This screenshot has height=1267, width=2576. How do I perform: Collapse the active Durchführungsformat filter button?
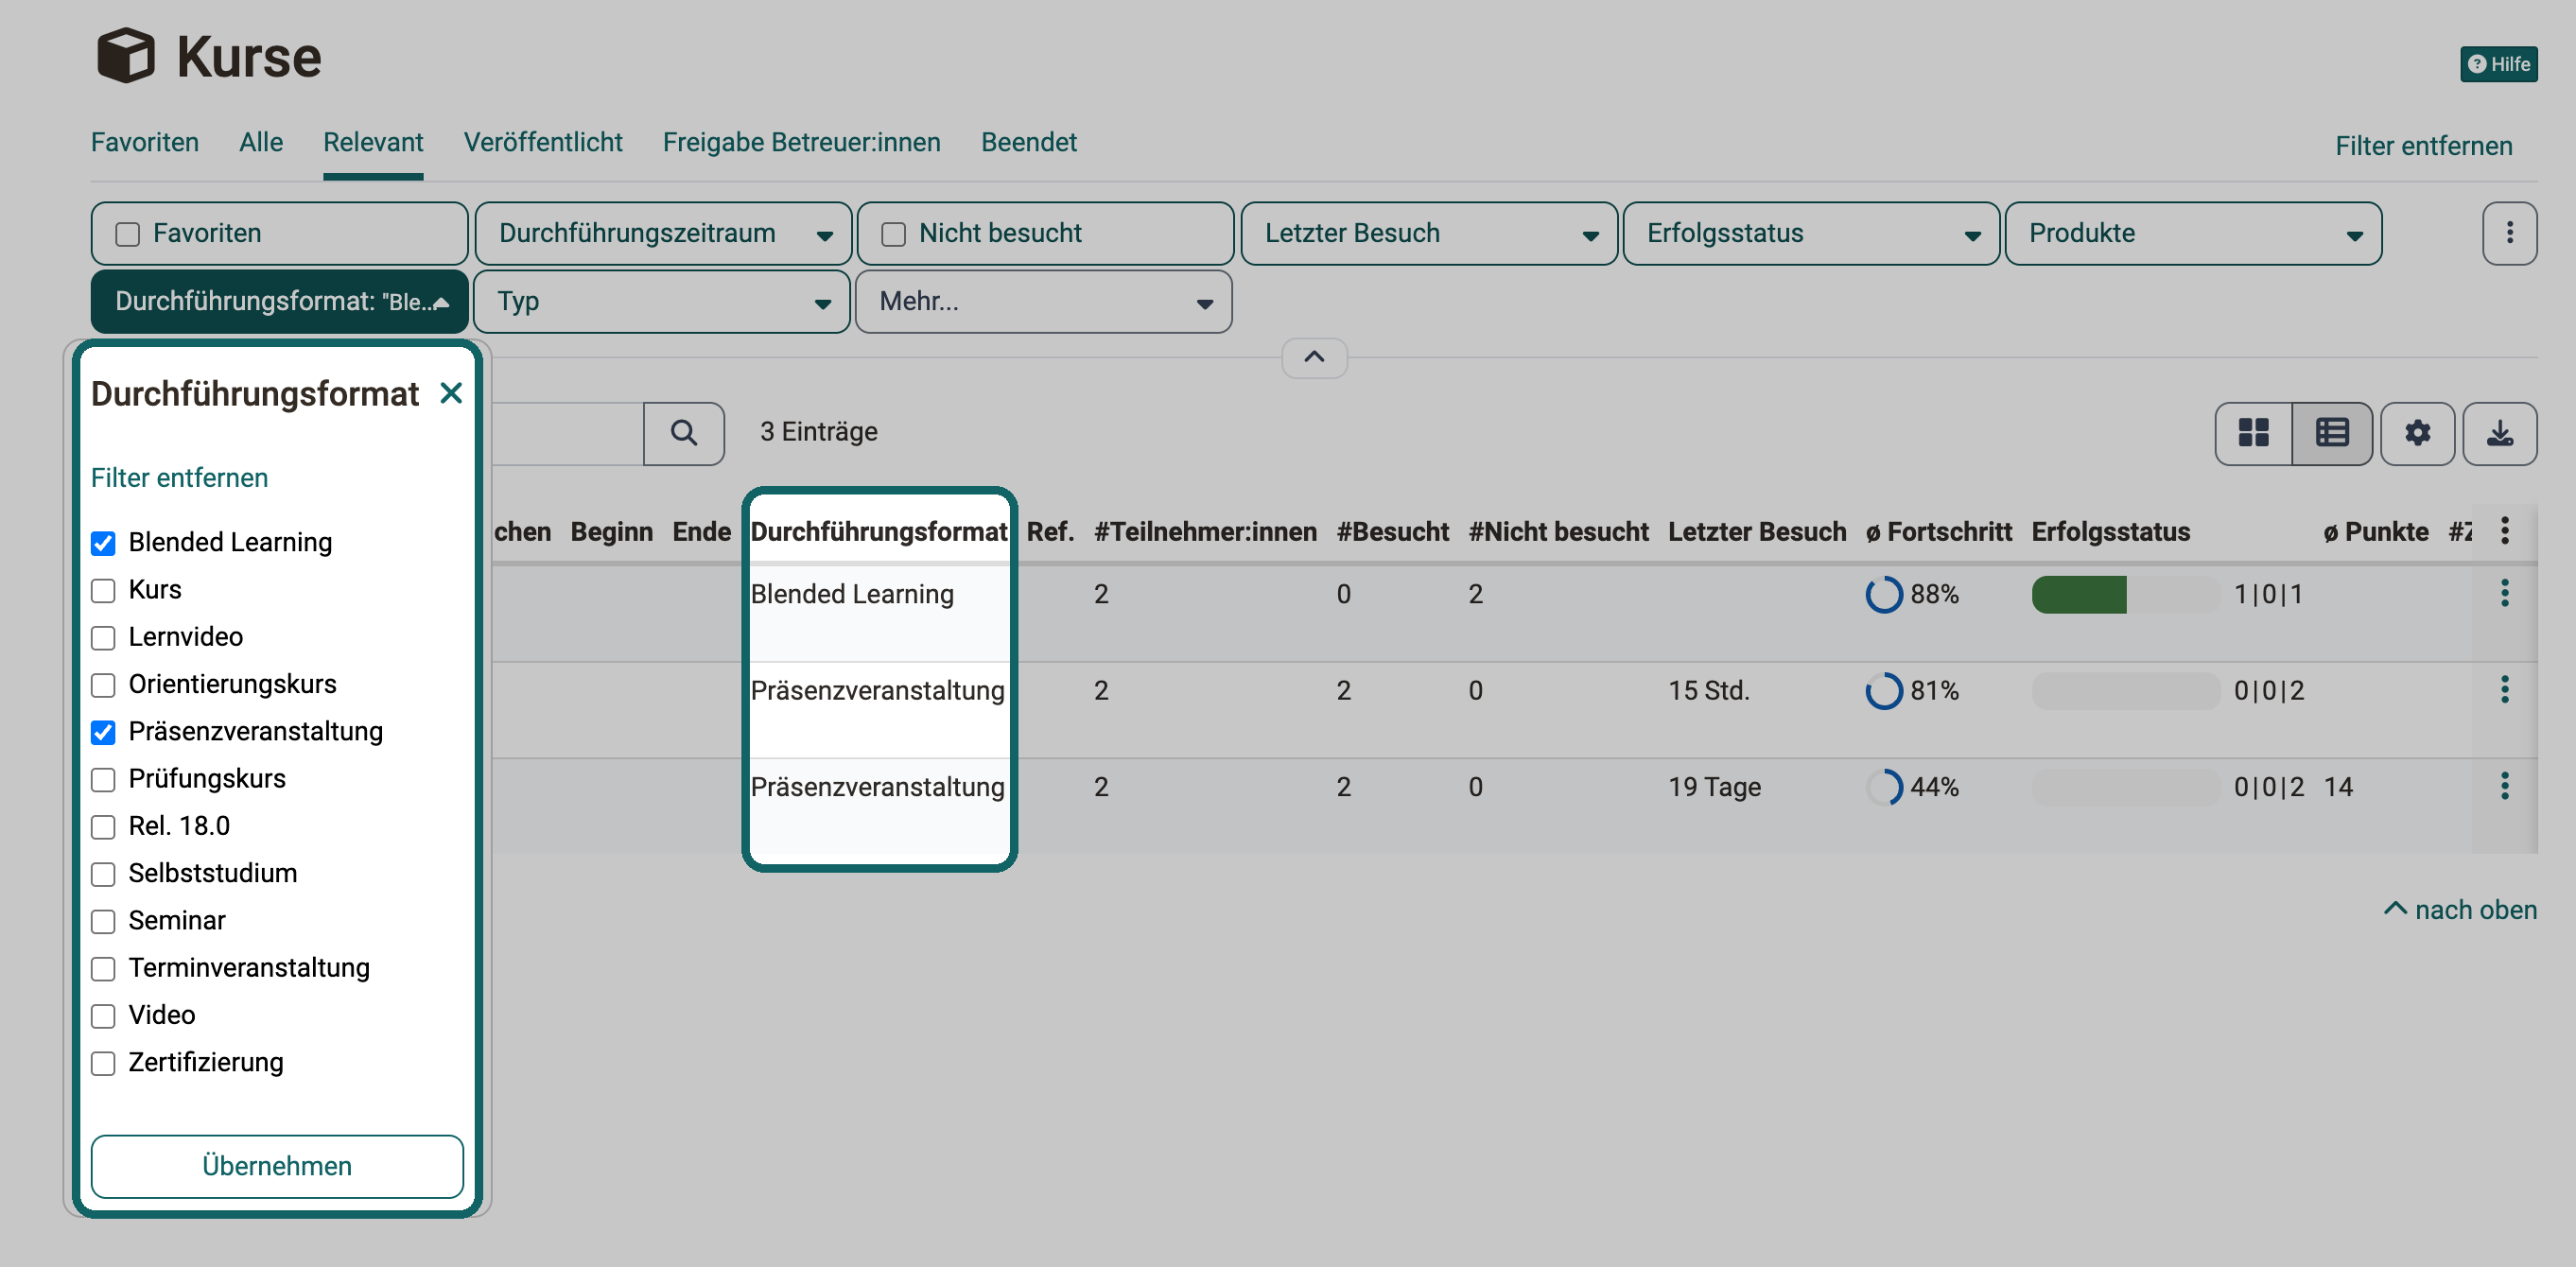pos(280,301)
